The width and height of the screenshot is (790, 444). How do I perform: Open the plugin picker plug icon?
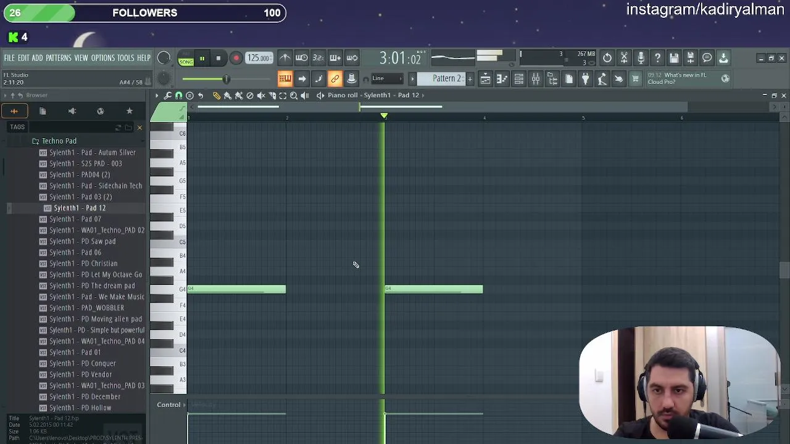(585, 78)
